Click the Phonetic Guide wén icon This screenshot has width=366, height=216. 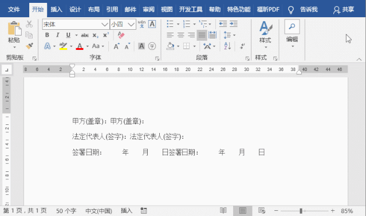click(x=141, y=24)
